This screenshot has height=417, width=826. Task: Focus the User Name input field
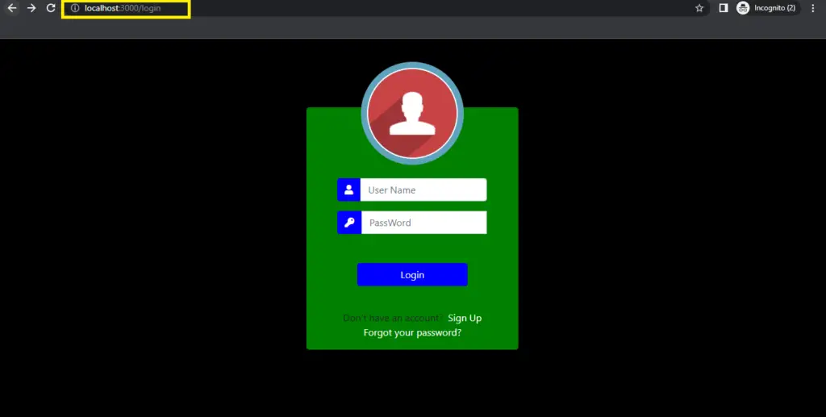pos(423,190)
